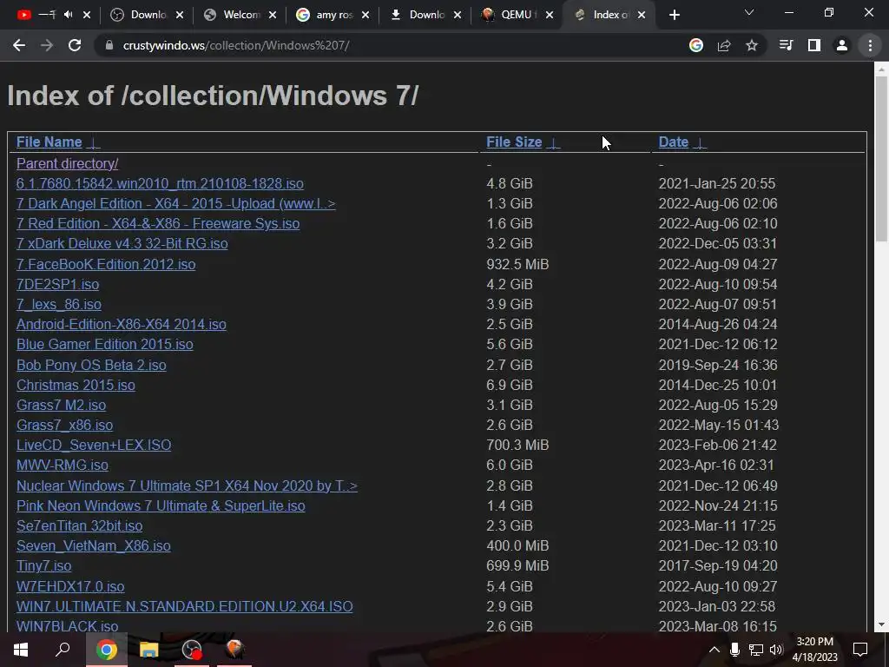Screen dimensions: 889x667
Task: Click MWV-RMG.iso link
Action: coord(63,466)
